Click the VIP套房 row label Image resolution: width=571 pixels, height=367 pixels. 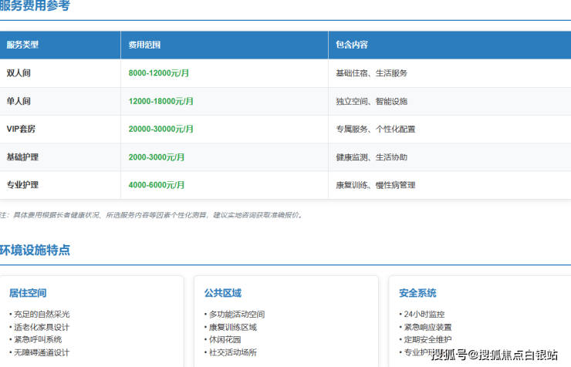coord(22,129)
